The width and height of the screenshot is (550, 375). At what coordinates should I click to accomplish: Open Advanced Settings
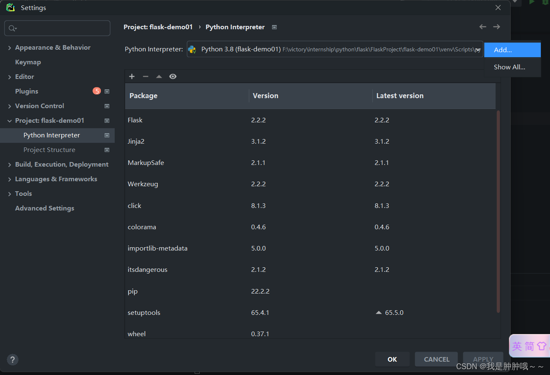pos(44,208)
